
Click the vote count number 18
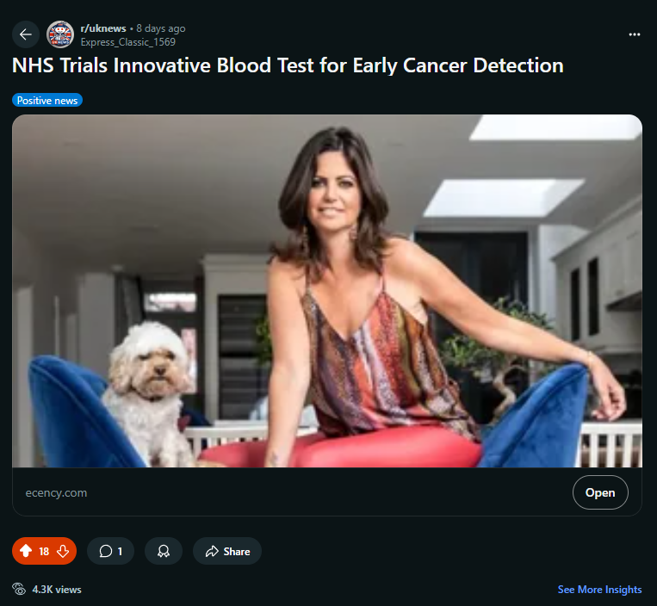click(x=45, y=551)
